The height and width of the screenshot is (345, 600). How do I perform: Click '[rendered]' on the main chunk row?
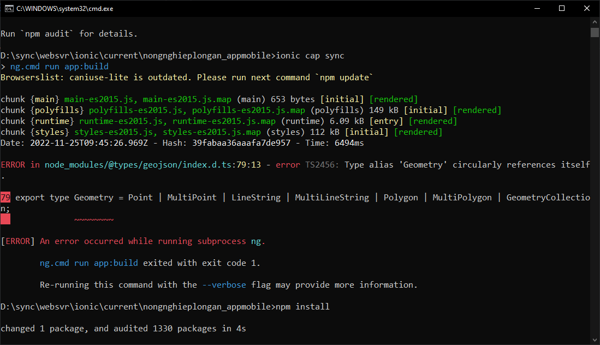point(394,99)
